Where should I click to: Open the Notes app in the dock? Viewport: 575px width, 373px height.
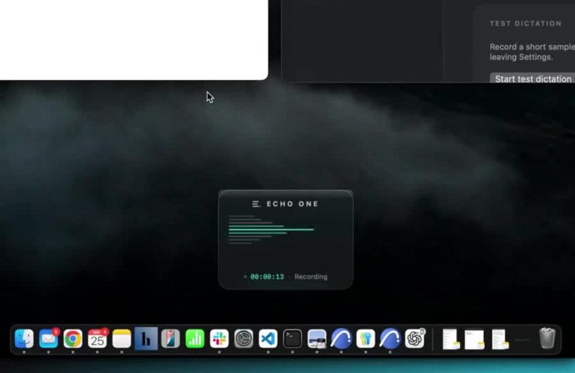coord(122,339)
